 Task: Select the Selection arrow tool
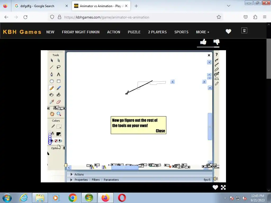[x=52, y=60]
